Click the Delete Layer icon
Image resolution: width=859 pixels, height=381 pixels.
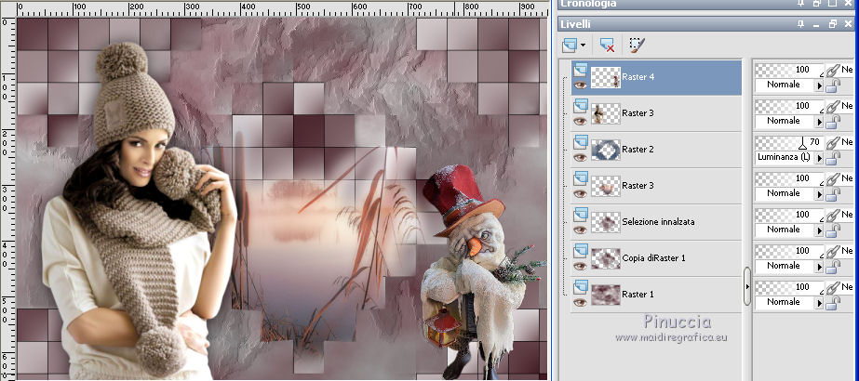click(607, 45)
